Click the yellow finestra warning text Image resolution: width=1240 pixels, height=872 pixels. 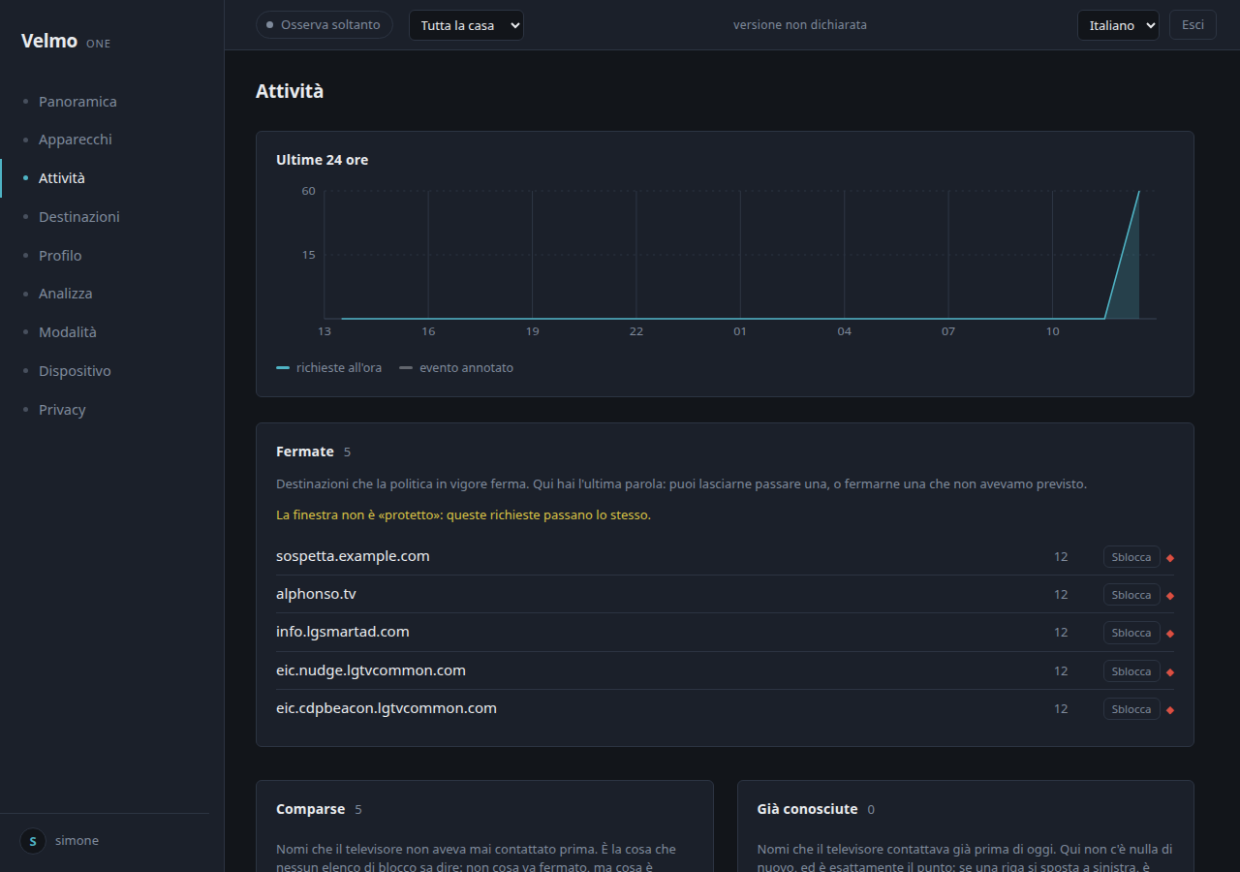click(x=463, y=515)
